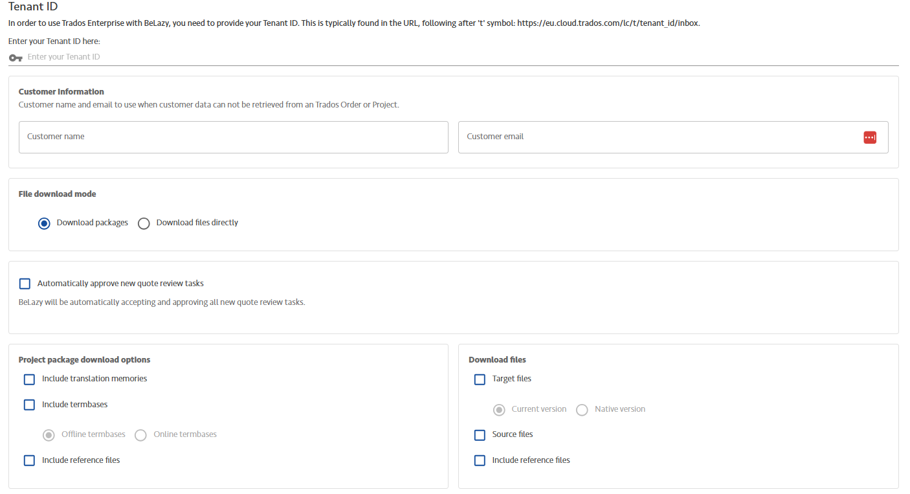Select the Native version radio button
Viewport: 910px width, 494px height.
pyautogui.click(x=582, y=410)
